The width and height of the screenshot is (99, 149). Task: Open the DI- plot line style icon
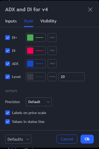(52, 51)
